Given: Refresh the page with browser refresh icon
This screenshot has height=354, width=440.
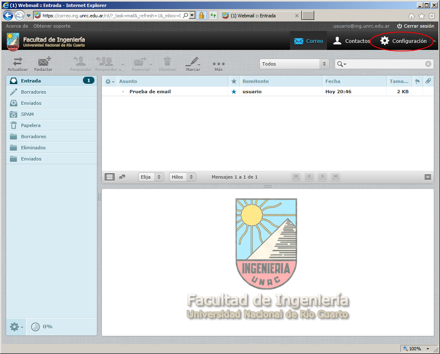Looking at the screenshot, I should [213, 15].
